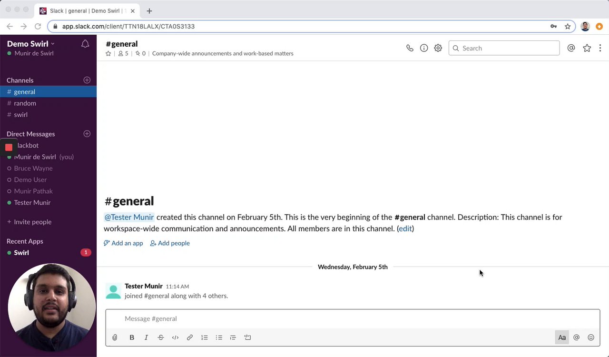The image size is (609, 357).
Task: Click the Direct Messages header
Action: tap(30, 134)
